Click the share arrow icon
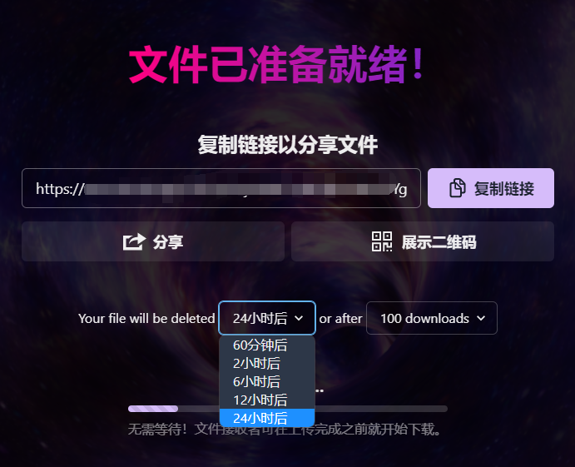 [x=134, y=241]
